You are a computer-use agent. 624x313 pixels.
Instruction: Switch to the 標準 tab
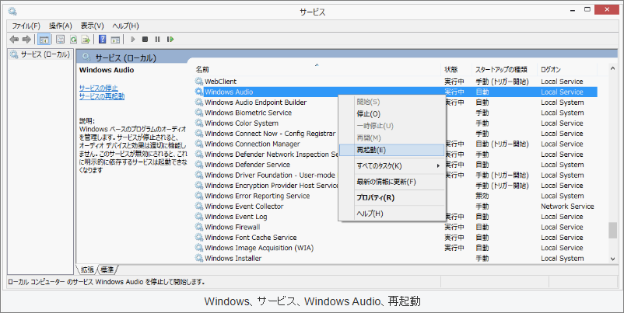click(x=107, y=270)
